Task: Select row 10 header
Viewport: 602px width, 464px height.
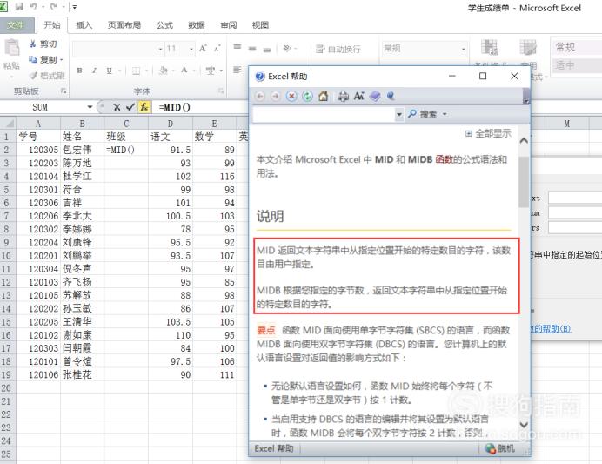Action: click(x=7, y=255)
